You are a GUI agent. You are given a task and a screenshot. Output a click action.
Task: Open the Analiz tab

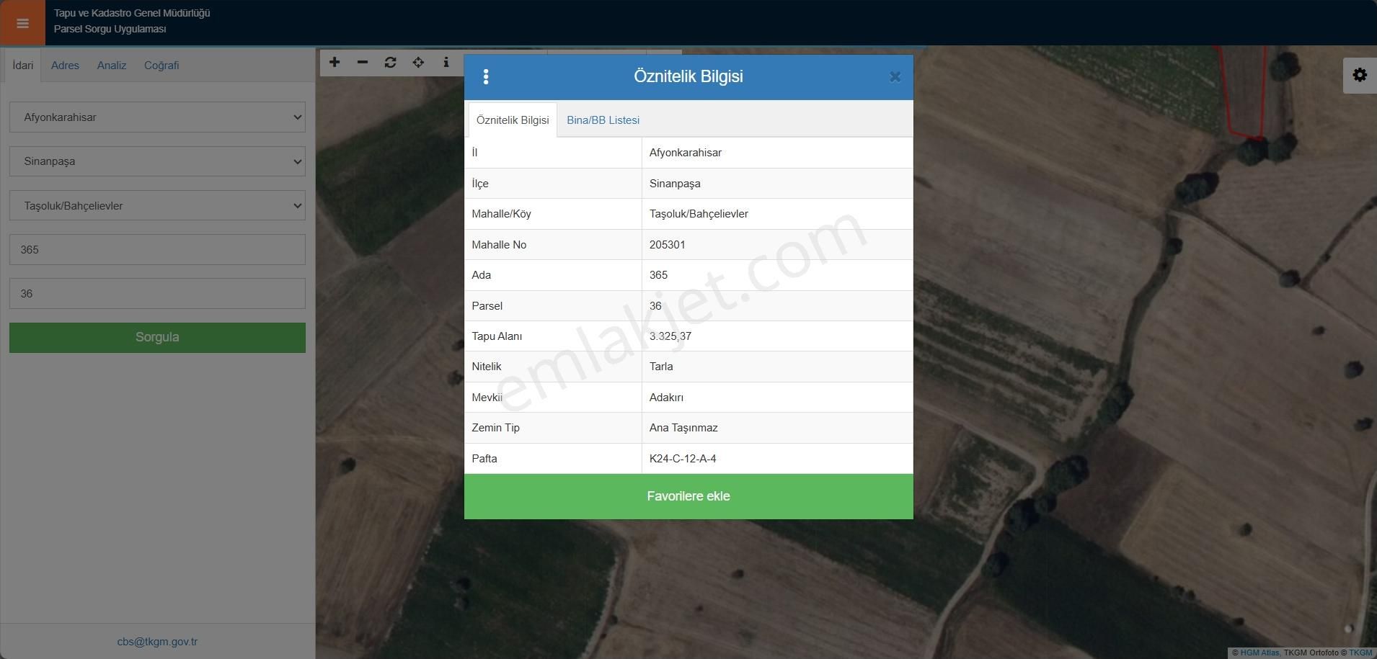click(x=112, y=66)
